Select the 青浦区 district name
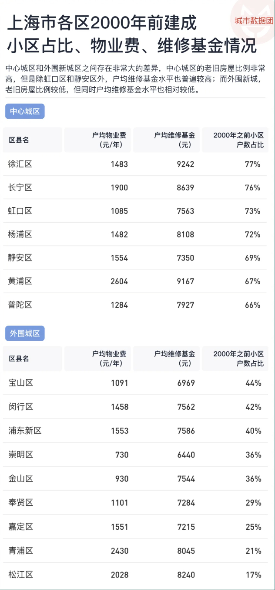The width and height of the screenshot is (275, 590). click(x=20, y=551)
